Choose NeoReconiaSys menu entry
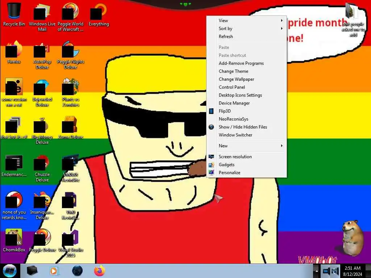 (x=246, y=119)
